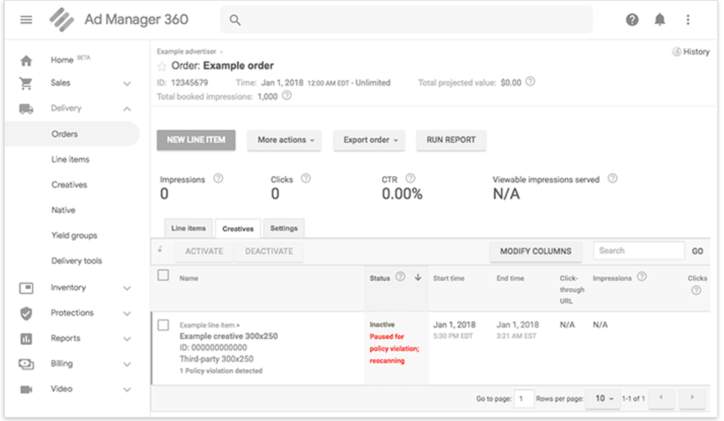
Task: Open the History panel
Action: click(691, 52)
